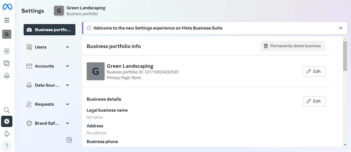This screenshot has width=351, height=152.
Task: Open the Data Sources menu item
Action: (x=49, y=85)
